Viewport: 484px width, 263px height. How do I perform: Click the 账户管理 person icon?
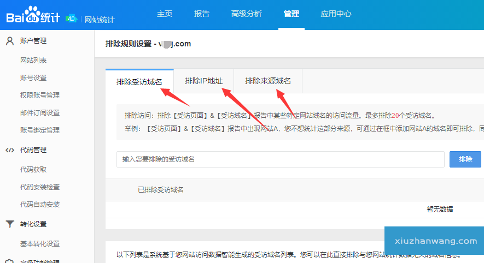point(9,41)
